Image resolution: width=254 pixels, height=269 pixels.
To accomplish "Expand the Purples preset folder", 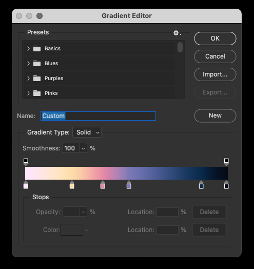I will (28, 79).
